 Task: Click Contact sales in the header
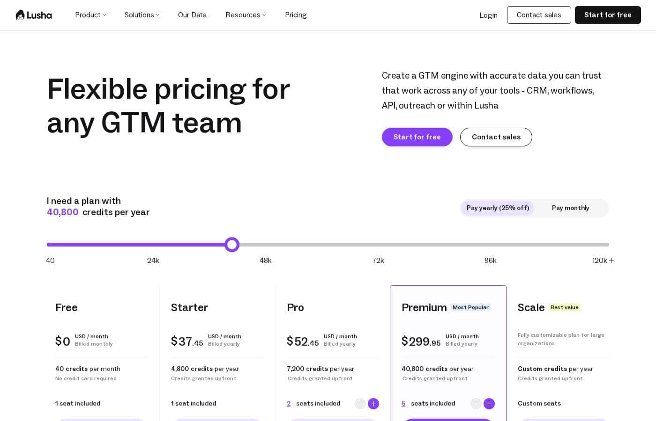(x=539, y=15)
